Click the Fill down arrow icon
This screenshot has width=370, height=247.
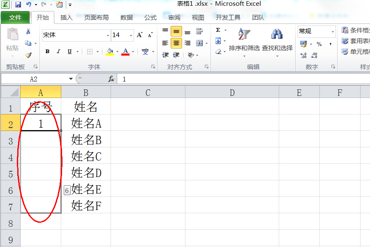pyautogui.click(x=218, y=41)
